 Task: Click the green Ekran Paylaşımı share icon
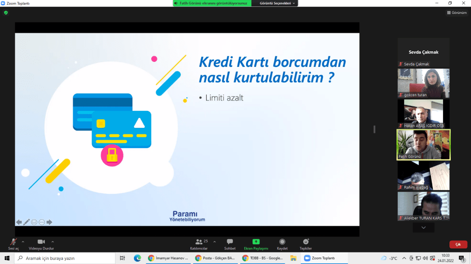coord(256,242)
